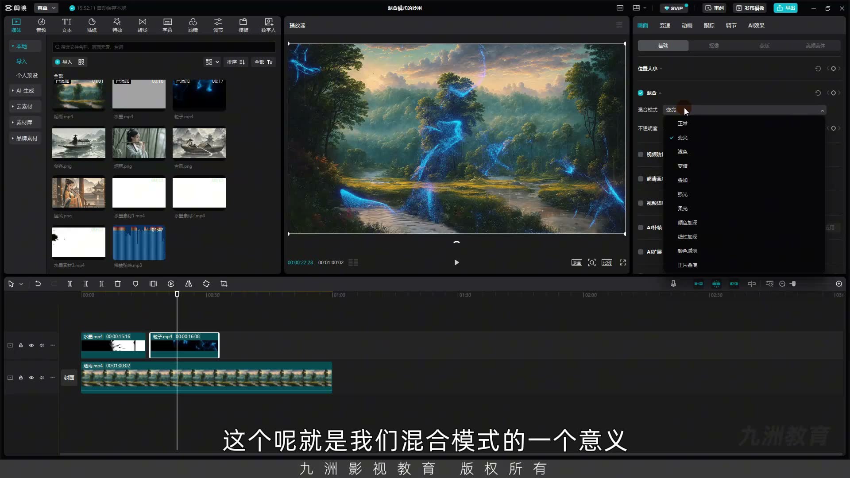Open the 全部 filter dropdown
The image size is (850, 478).
click(263, 62)
